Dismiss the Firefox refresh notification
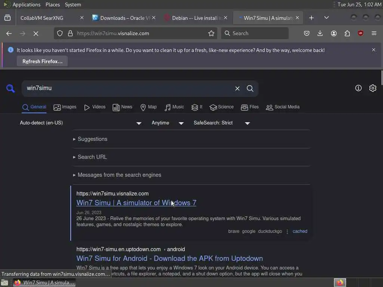Viewport: 383px width, 287px height. point(374,50)
